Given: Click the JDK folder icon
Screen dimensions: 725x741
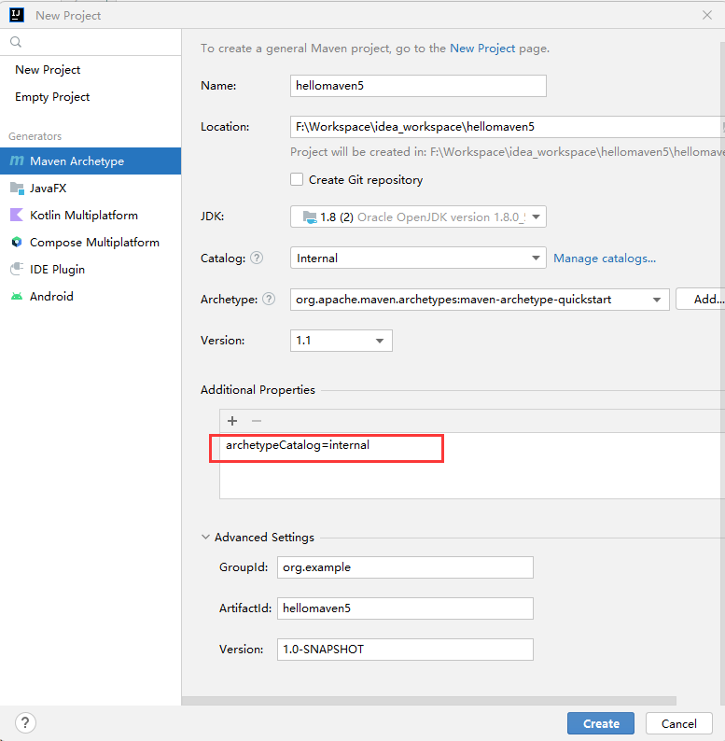Looking at the screenshot, I should (x=310, y=217).
